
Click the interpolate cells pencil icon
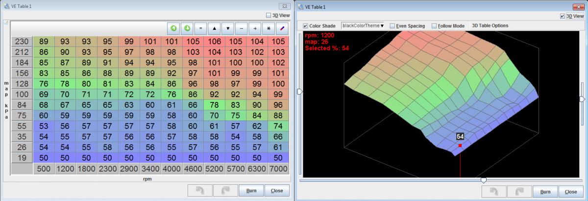click(282, 28)
